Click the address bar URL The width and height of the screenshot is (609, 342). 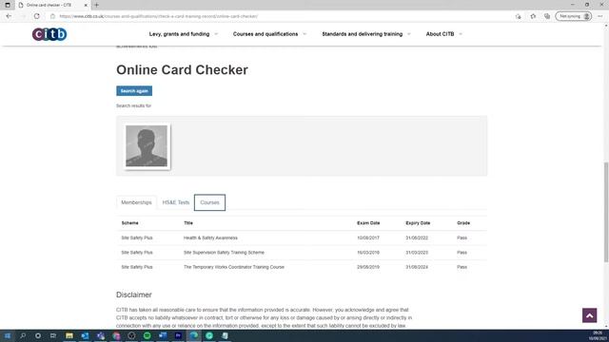coord(159,16)
